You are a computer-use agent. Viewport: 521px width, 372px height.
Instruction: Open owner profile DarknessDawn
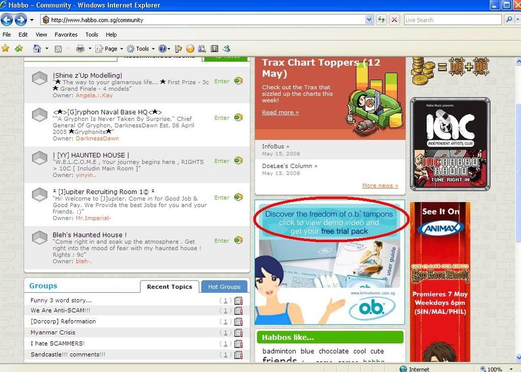click(x=97, y=138)
